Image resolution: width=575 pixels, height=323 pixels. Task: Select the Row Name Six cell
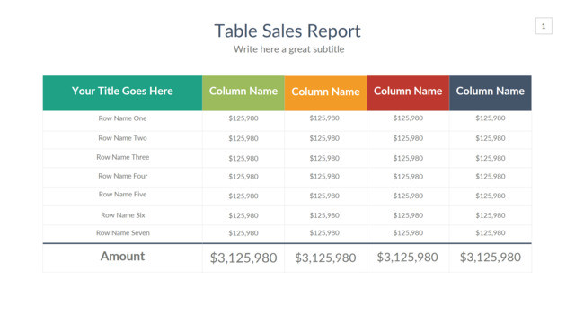click(x=123, y=215)
